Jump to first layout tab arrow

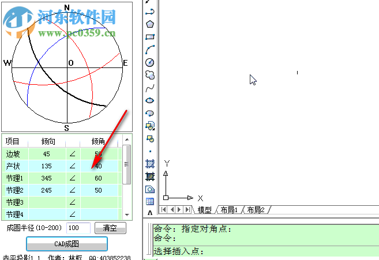coord(164,209)
